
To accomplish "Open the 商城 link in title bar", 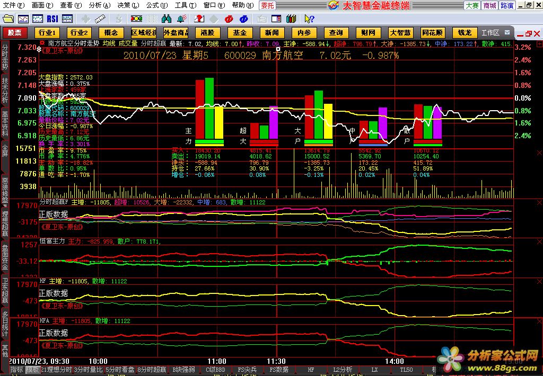I will pyautogui.click(x=489, y=5).
